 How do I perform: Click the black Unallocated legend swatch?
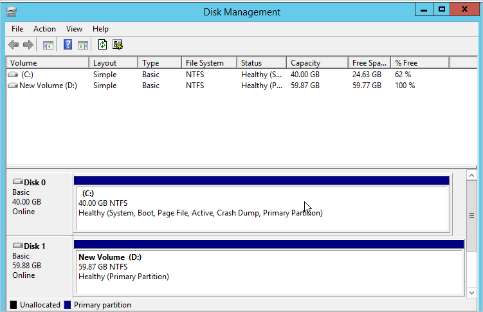[x=14, y=305]
